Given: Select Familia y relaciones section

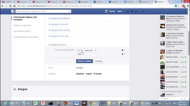Looking at the screenshot, I should coord(22,25).
